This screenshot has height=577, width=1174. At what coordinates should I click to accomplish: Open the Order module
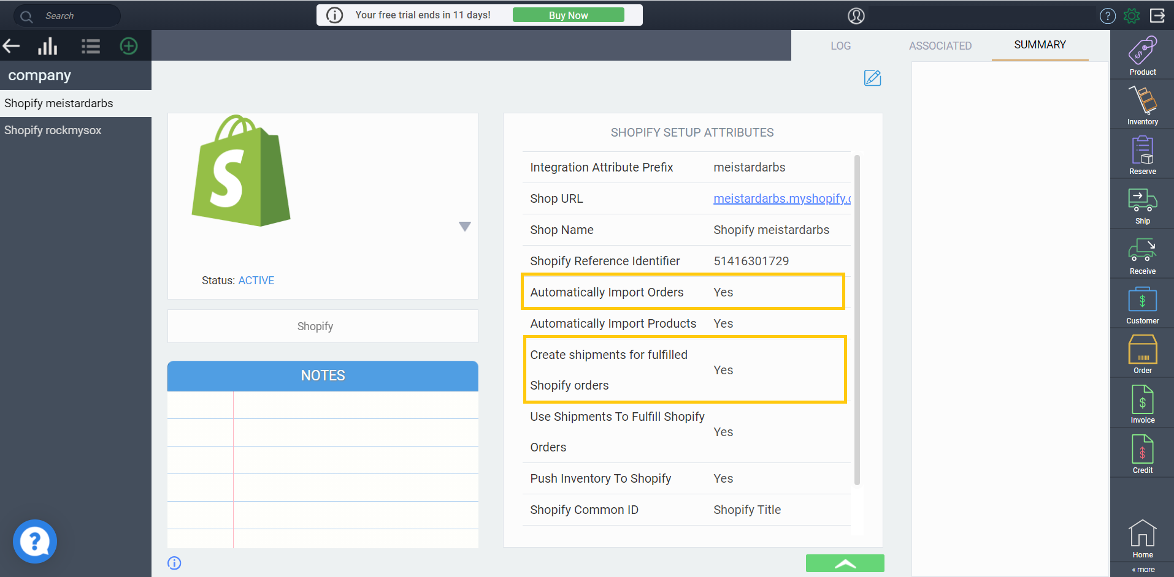click(x=1142, y=353)
